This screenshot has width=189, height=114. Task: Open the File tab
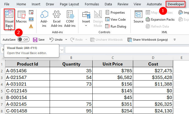(7, 4)
